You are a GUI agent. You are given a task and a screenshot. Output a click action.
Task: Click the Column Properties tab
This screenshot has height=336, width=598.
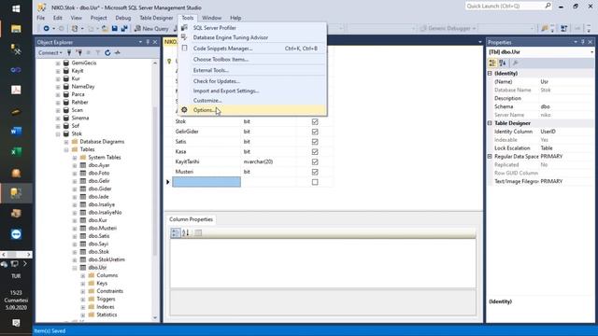pyautogui.click(x=191, y=219)
